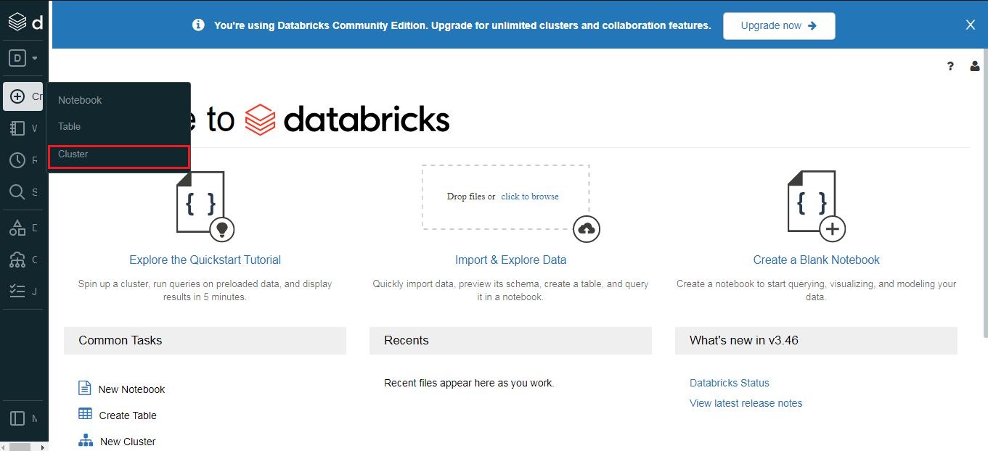The image size is (988, 451).
Task: Click New Cluster under Common Tasks
Action: [128, 442]
